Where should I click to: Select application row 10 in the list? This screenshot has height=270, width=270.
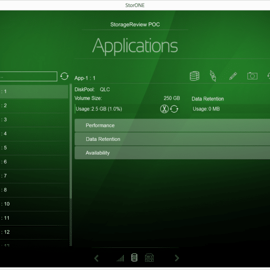[34, 204]
